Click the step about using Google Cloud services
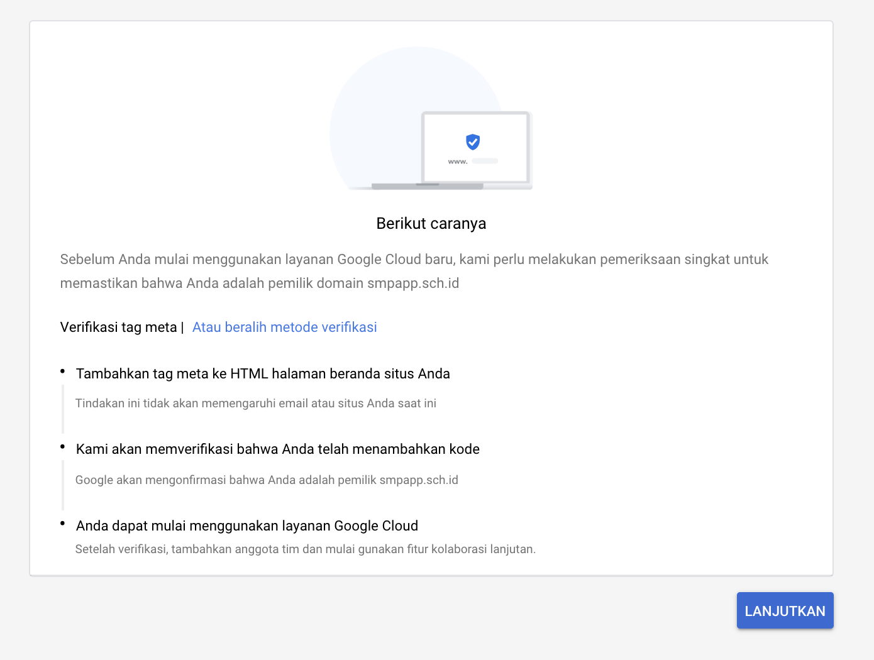This screenshot has width=874, height=660. [246, 525]
